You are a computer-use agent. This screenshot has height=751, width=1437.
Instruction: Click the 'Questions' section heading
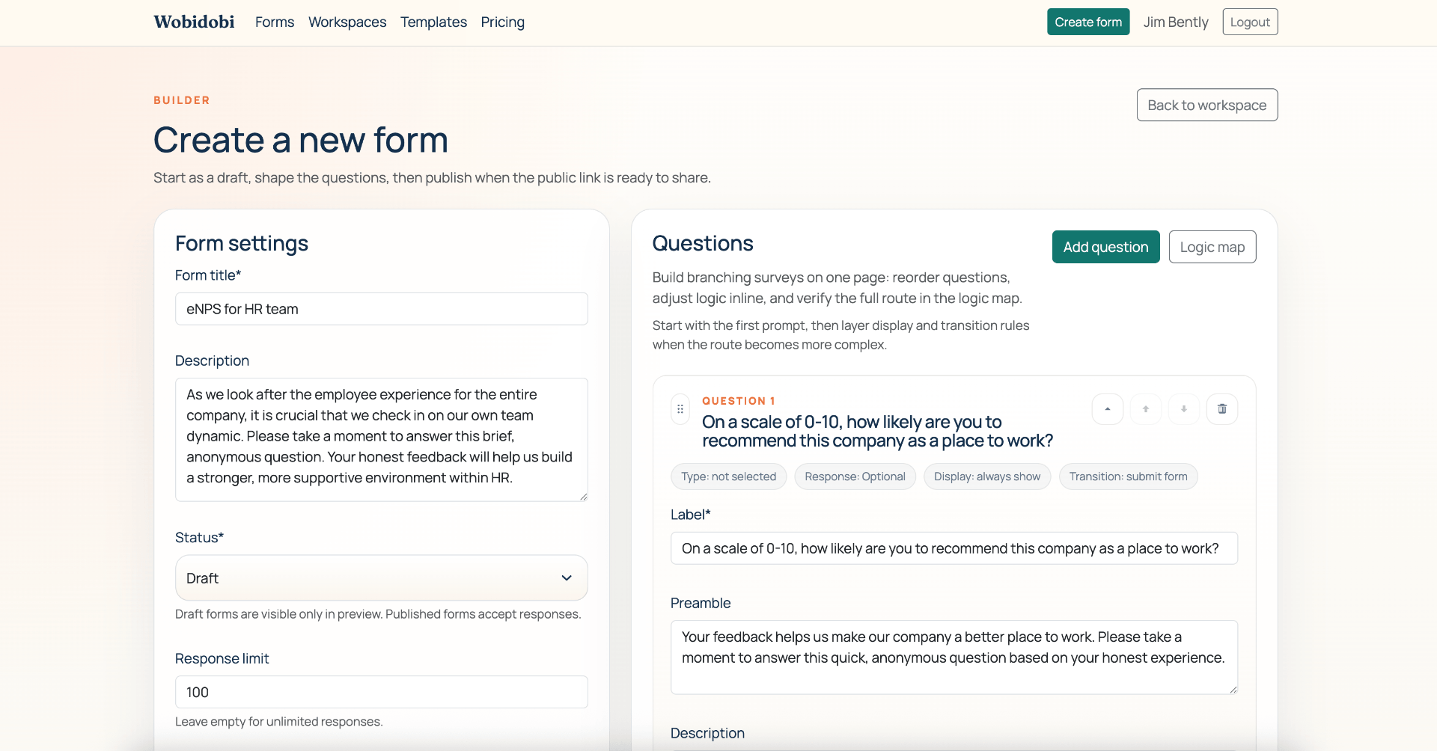(703, 243)
